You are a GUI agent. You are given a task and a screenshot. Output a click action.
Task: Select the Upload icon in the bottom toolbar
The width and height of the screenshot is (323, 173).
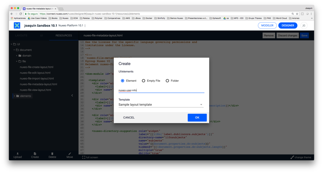pyautogui.click(x=17, y=155)
